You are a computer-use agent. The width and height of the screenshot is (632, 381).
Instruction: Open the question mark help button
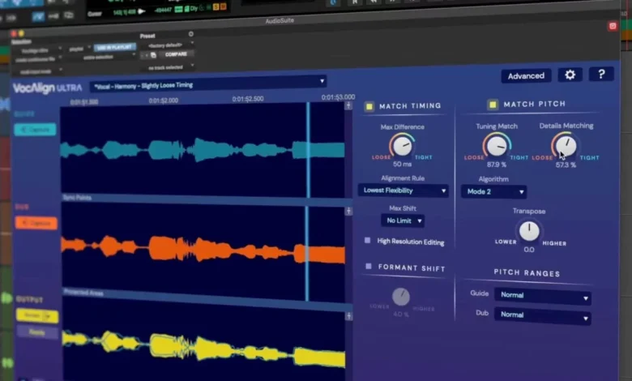[x=601, y=74]
